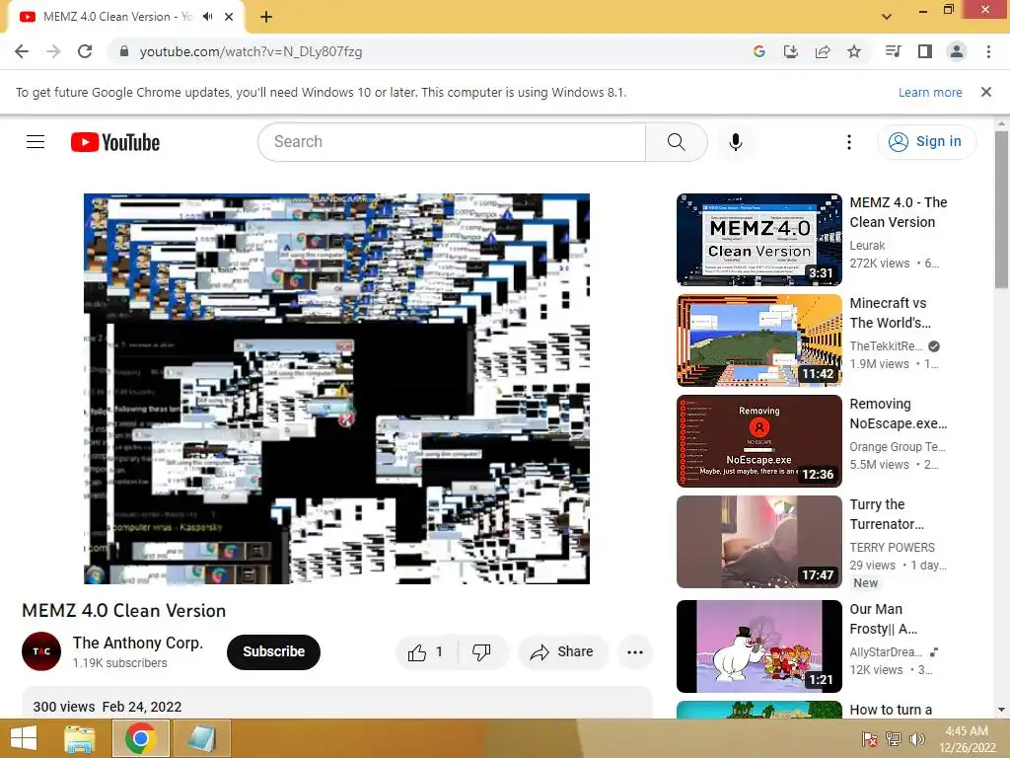The height and width of the screenshot is (758, 1010).
Task: Open tab search dropdown chevron
Action: click(x=887, y=16)
